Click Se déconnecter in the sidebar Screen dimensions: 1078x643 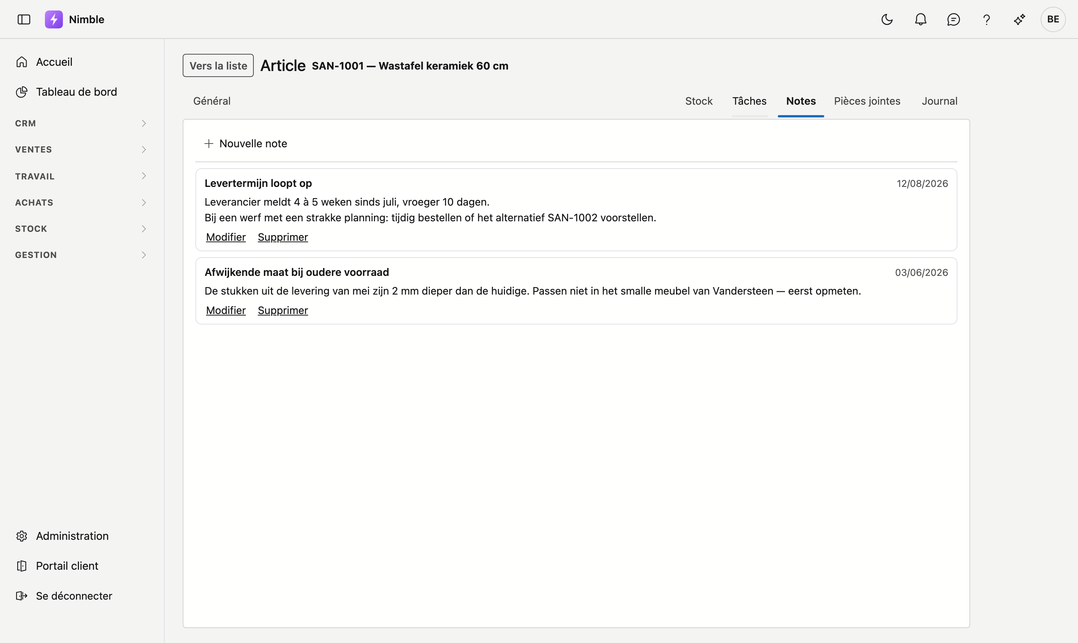tap(74, 596)
